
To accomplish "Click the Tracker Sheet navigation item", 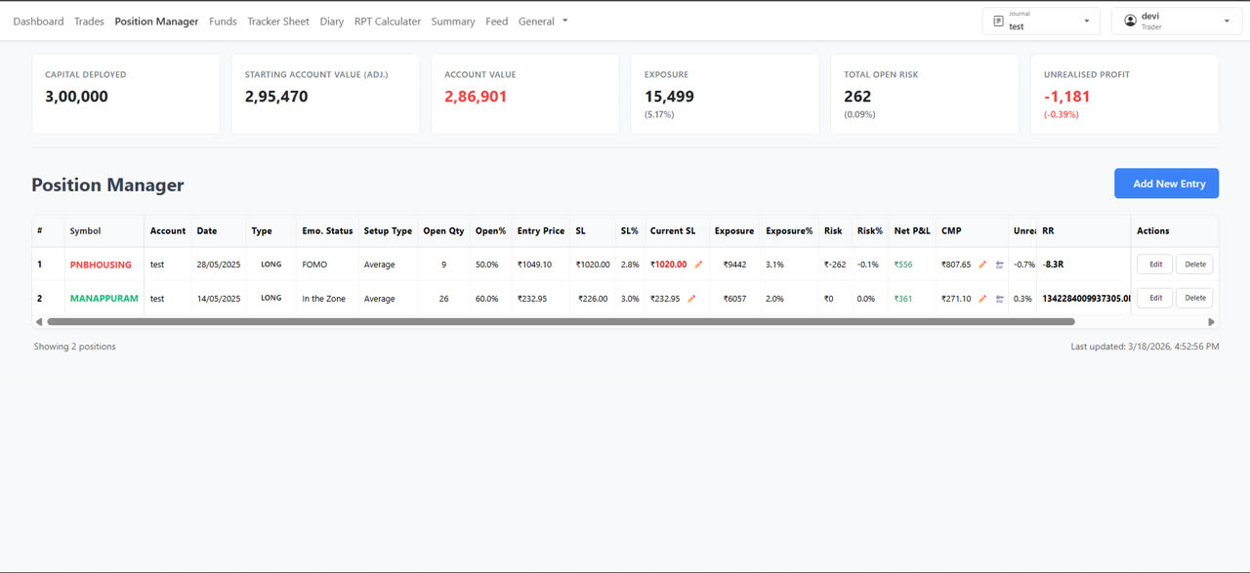I will click(x=277, y=20).
